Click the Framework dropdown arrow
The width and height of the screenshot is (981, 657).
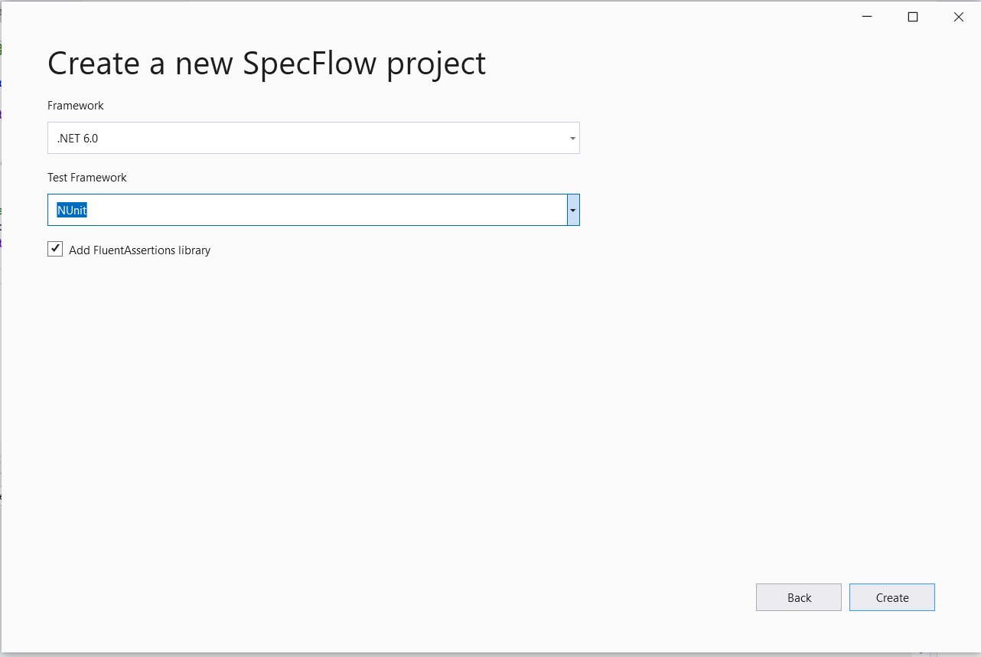(572, 139)
